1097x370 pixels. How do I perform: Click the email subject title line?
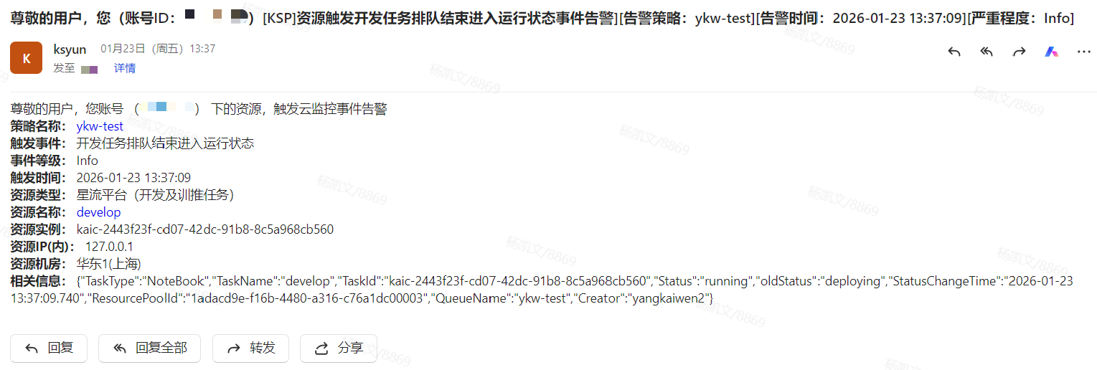click(542, 19)
